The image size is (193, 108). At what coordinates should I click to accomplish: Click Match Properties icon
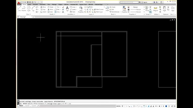[124, 9]
